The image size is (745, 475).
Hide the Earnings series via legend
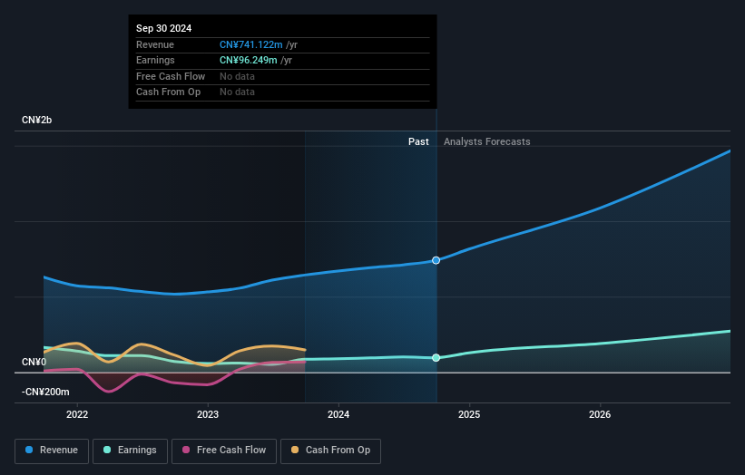[130, 451]
